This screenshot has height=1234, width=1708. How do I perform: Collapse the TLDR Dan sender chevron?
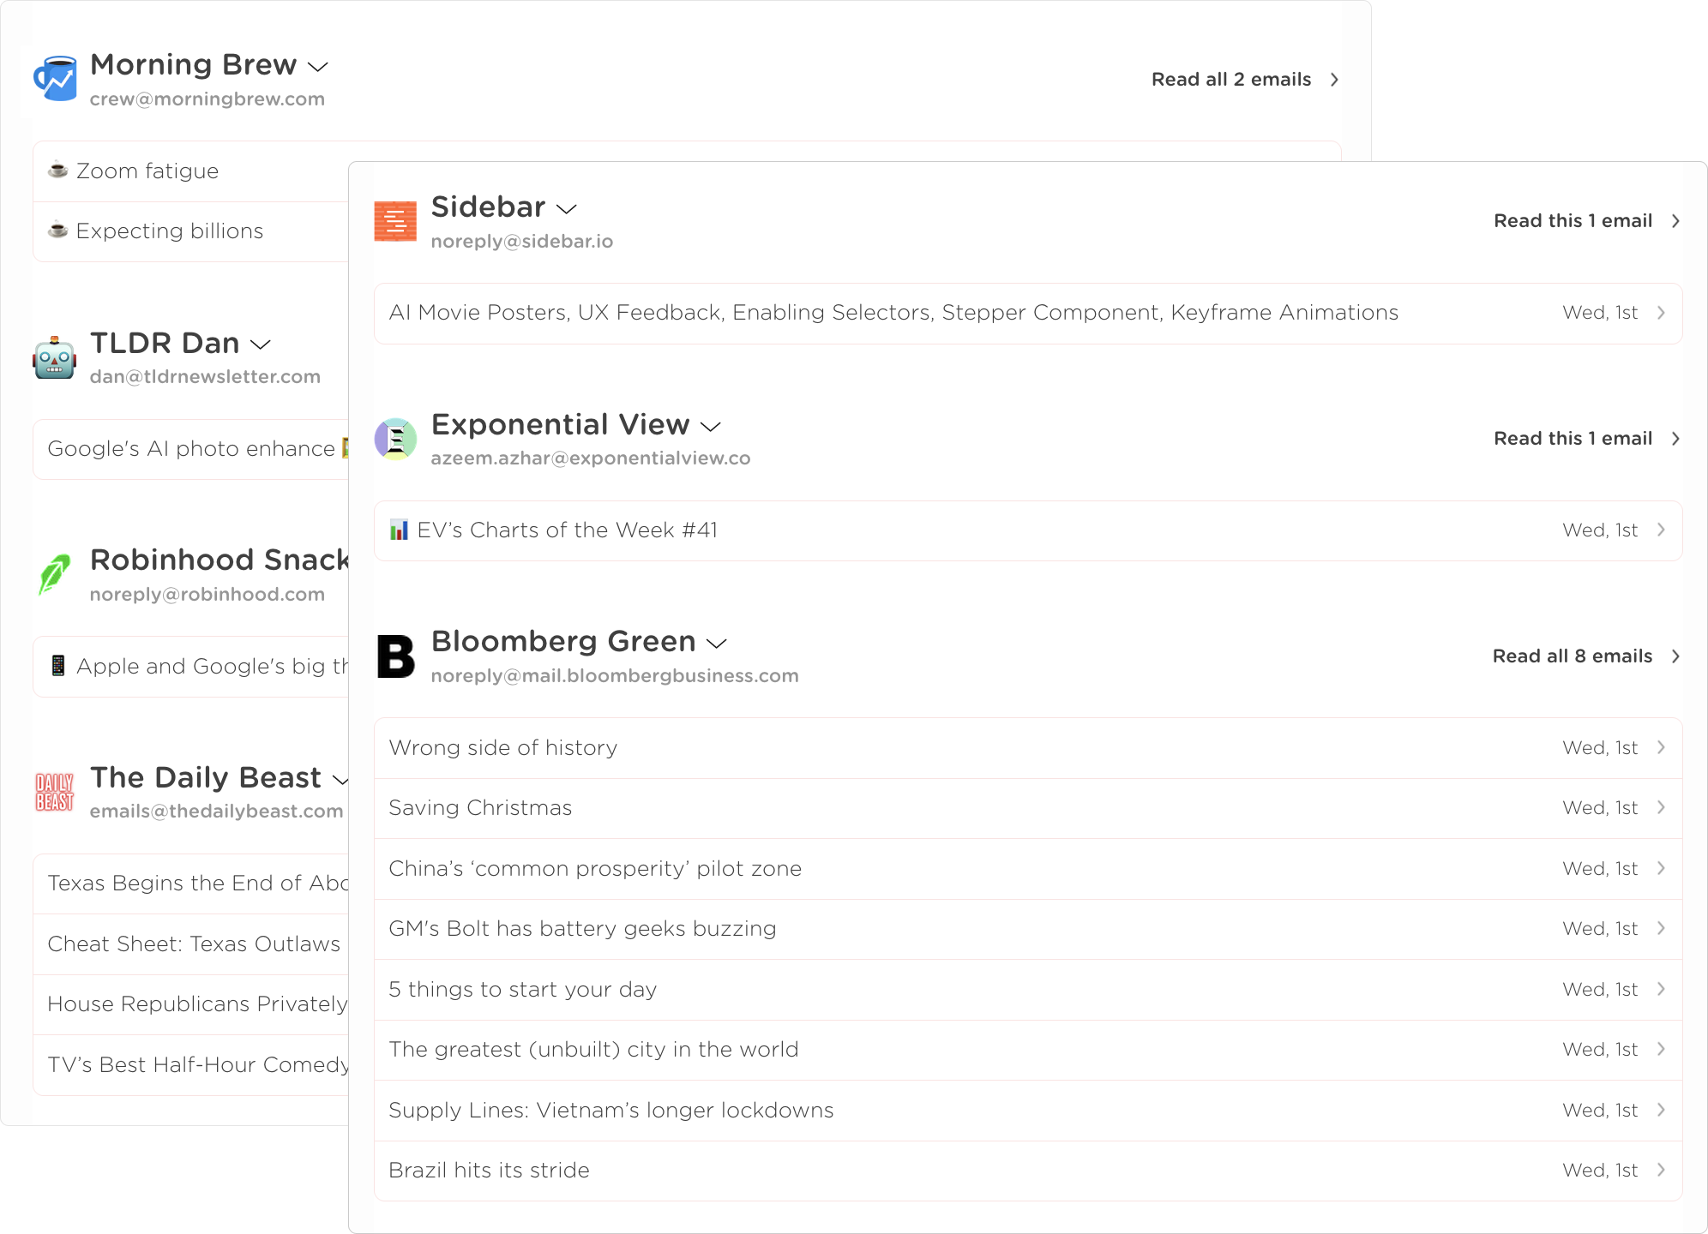click(x=261, y=344)
